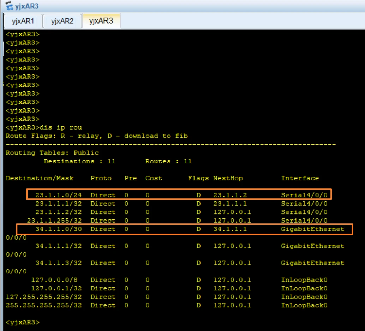Click the 34.1.1.3/32 destination entry

58,263
